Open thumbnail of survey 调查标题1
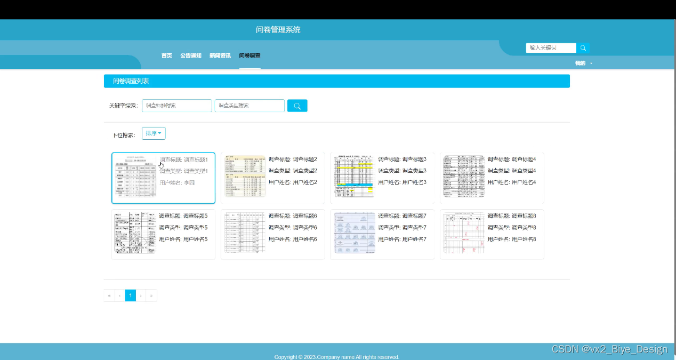 coord(136,177)
